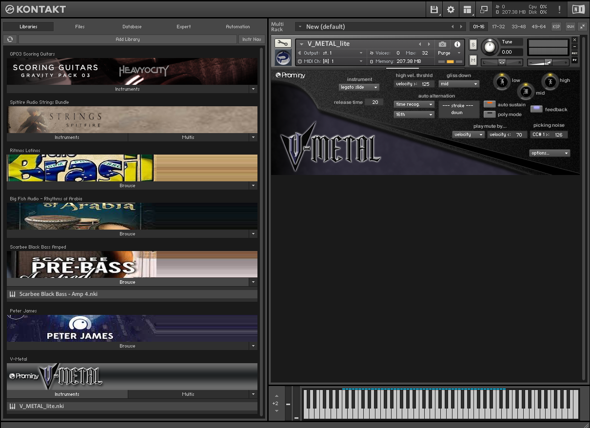
Task: Toggle the instrument AUX sends button
Action: [x=574, y=53]
